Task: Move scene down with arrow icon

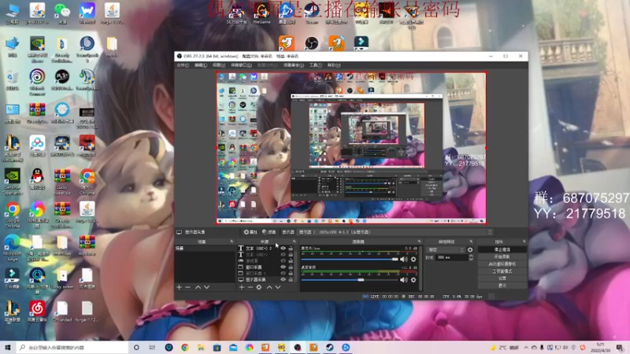Action: coord(206,287)
